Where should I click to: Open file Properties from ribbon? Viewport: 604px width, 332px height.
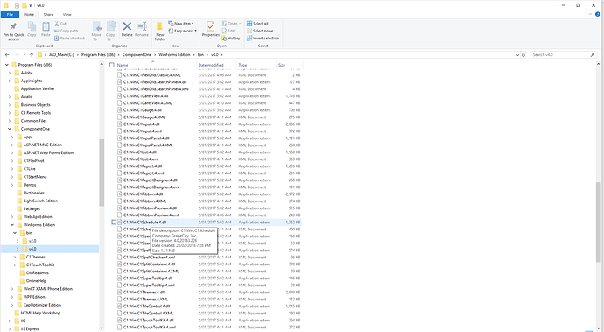click(211, 30)
